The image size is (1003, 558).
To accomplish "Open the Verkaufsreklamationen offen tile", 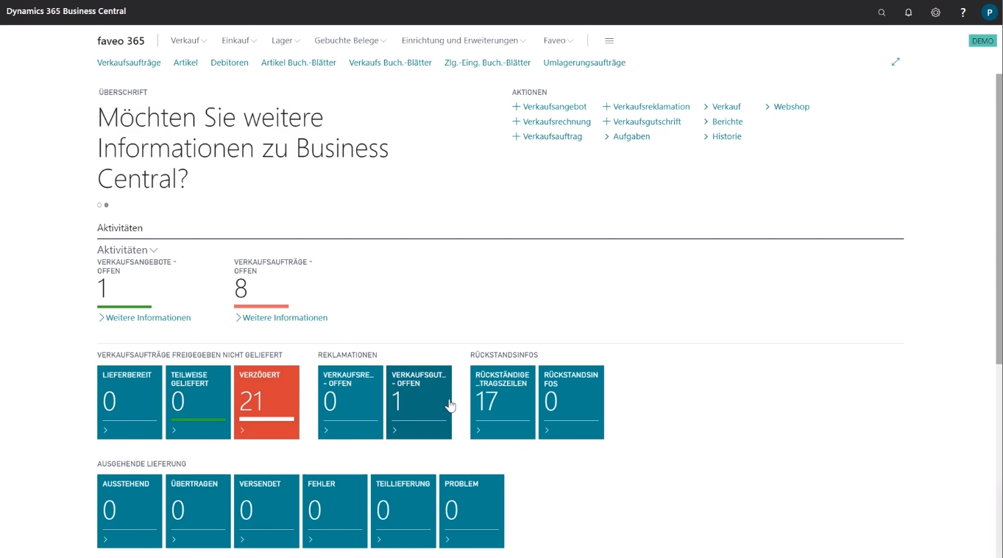I will pos(350,403).
